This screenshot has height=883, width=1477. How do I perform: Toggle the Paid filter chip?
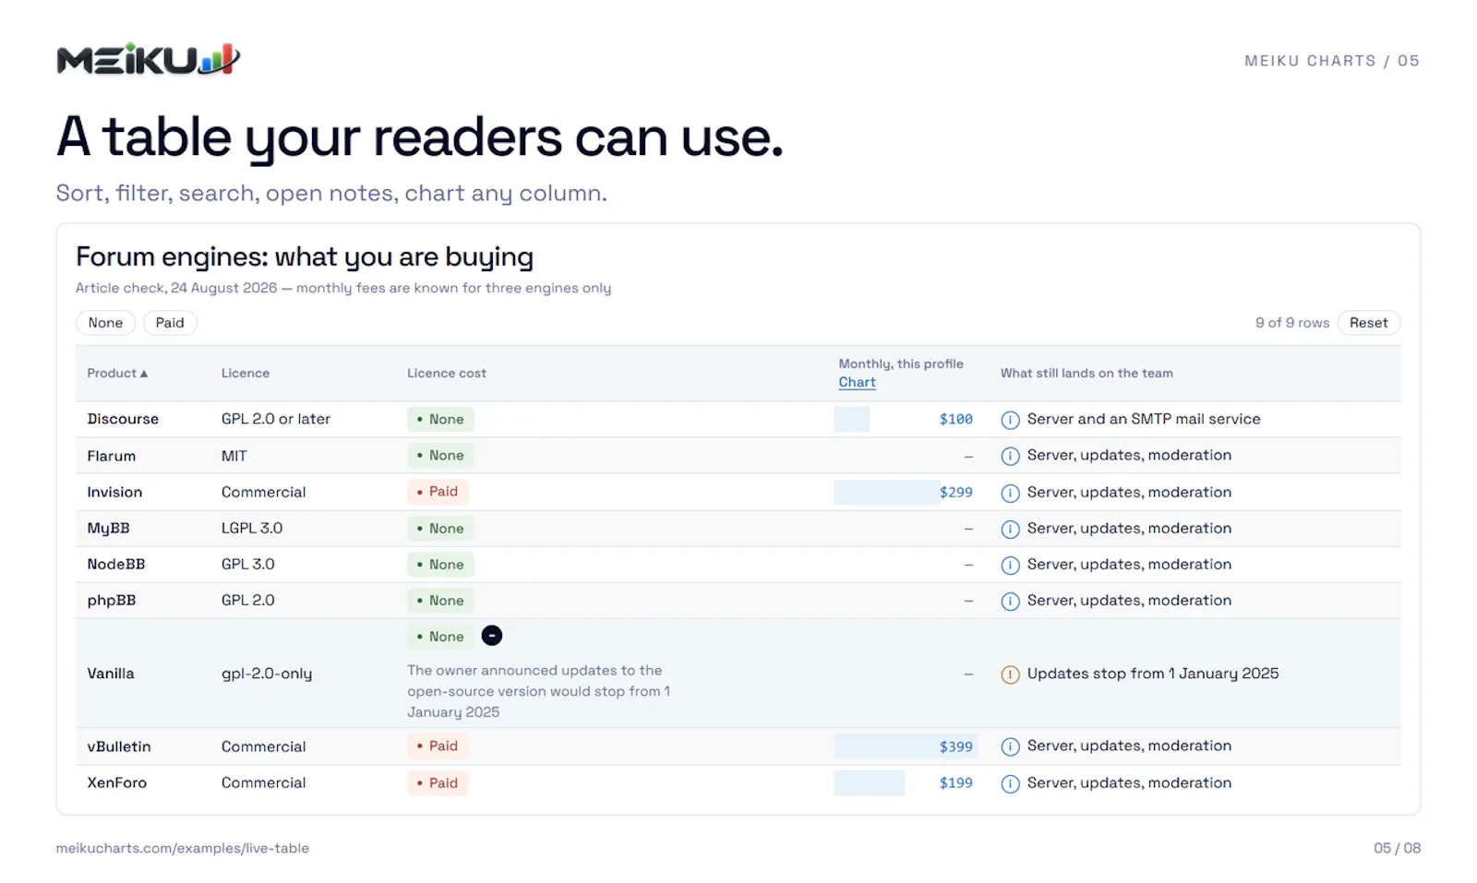click(170, 323)
